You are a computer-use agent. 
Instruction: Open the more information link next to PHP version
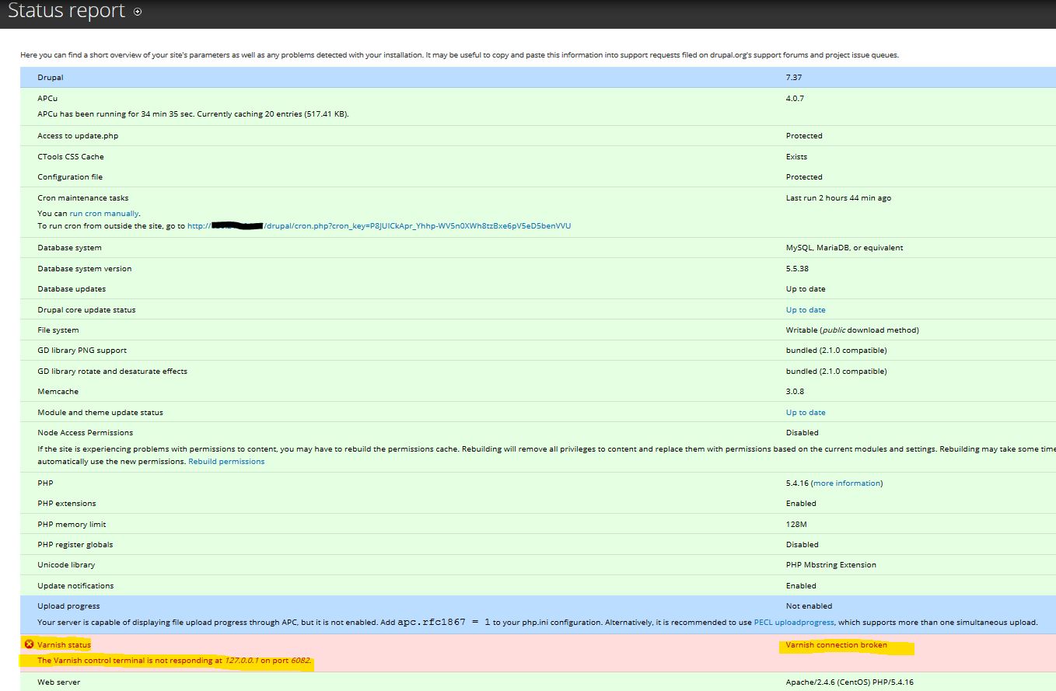point(847,483)
